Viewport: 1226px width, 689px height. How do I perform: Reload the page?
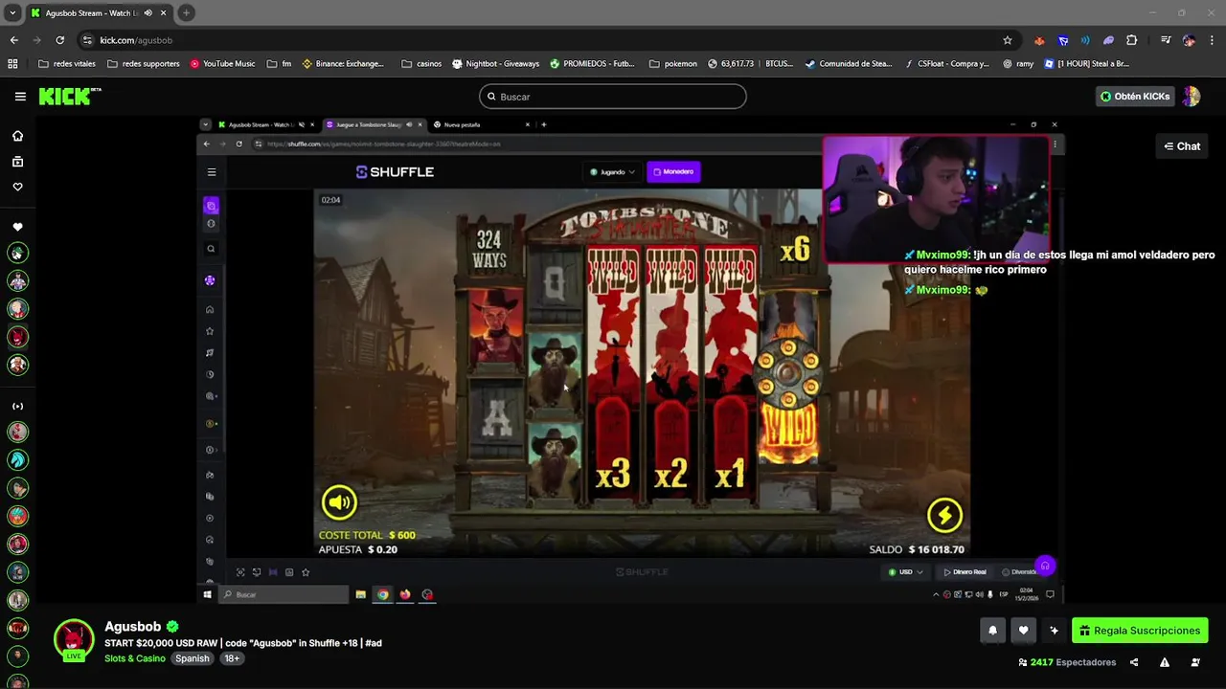(59, 40)
